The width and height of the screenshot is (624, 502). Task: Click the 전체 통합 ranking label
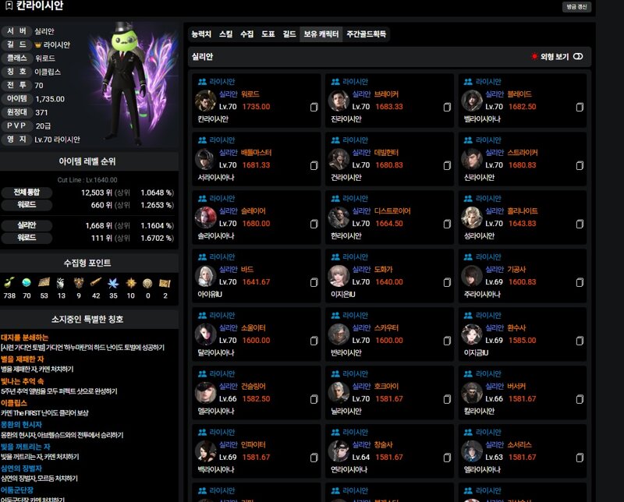27,193
